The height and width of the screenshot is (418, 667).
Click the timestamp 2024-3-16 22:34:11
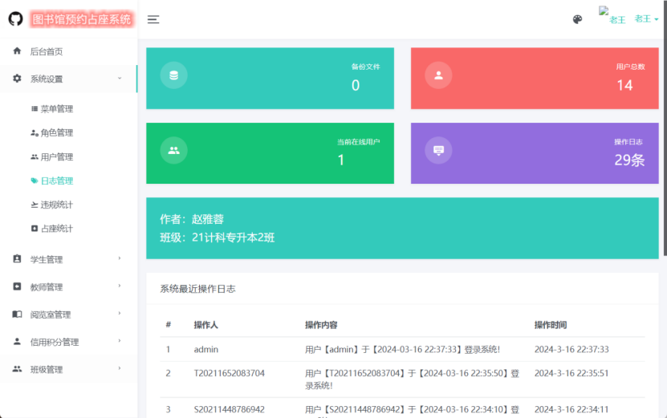571,409
